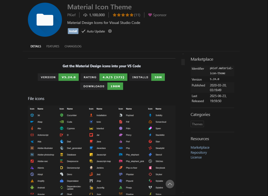Viewport: 268px width, 196px height.
Task: Click the Dependabot file icon
Action: click(x=62, y=181)
